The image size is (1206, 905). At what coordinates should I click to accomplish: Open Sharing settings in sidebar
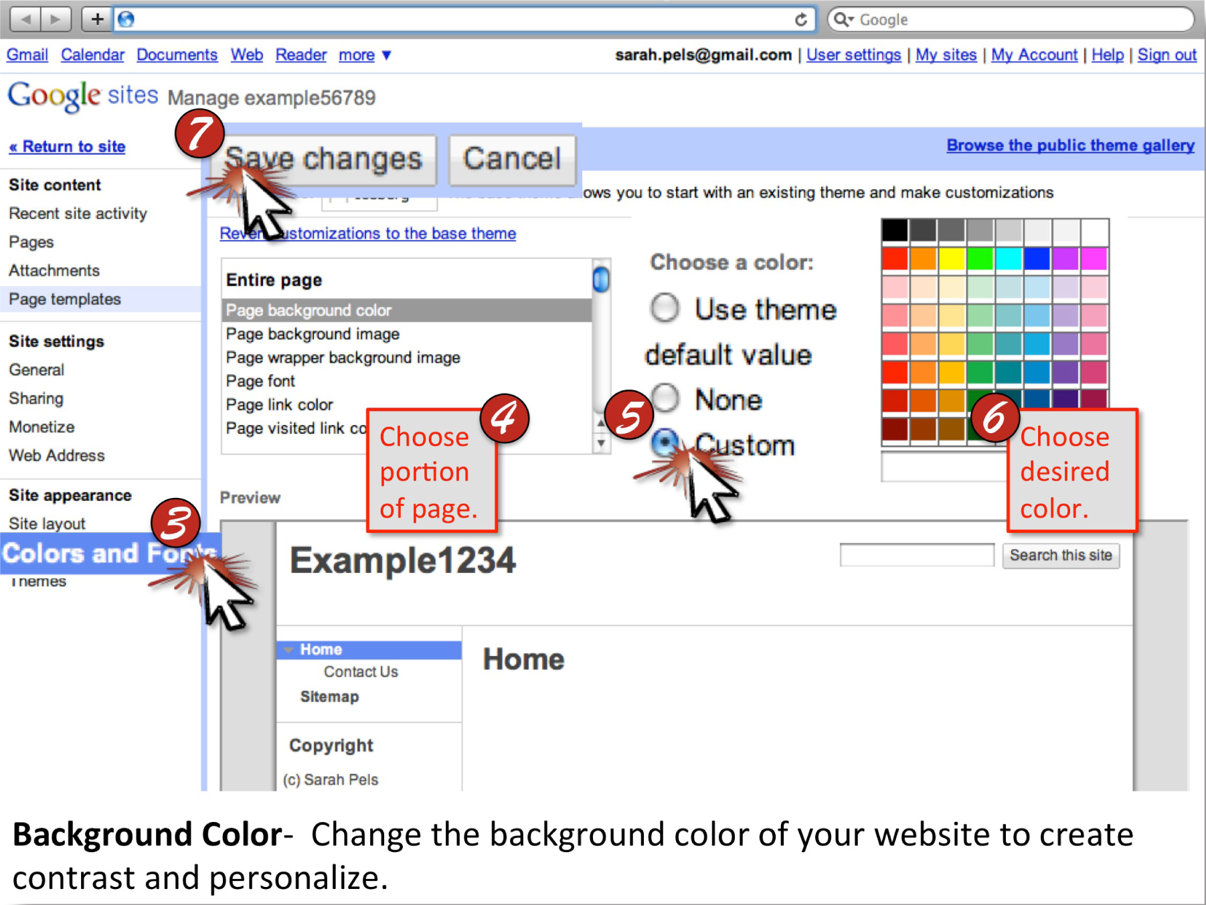pyautogui.click(x=36, y=398)
